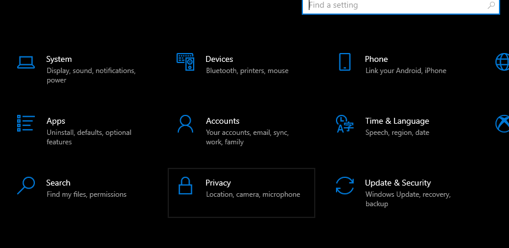This screenshot has height=248, width=509.
Task: Click the Time & Language icon
Action: (344, 124)
